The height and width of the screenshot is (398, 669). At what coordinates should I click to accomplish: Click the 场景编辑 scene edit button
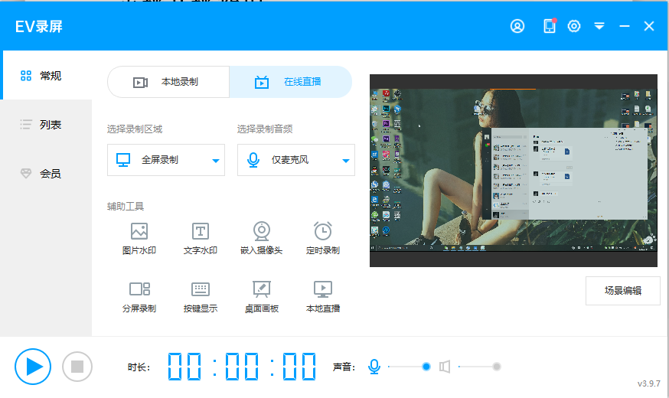pos(623,291)
